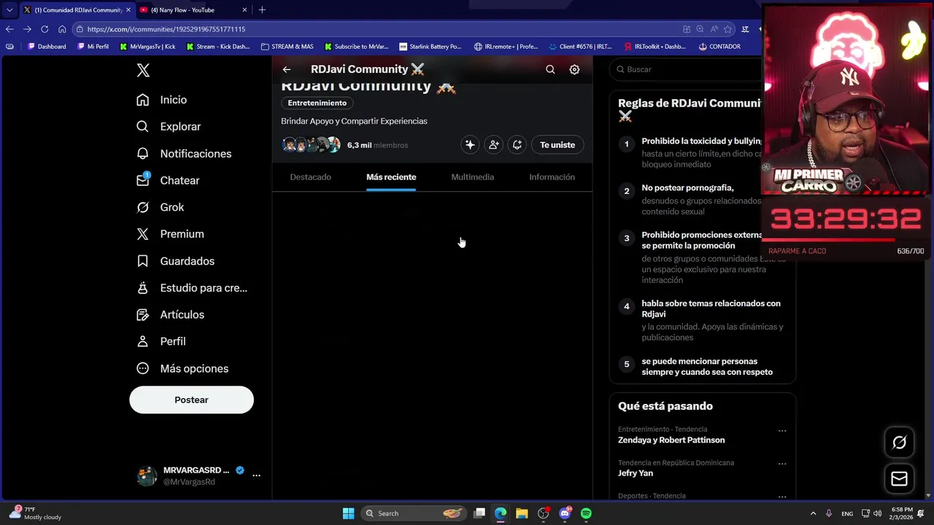Click the browser address bar URL

click(x=166, y=29)
